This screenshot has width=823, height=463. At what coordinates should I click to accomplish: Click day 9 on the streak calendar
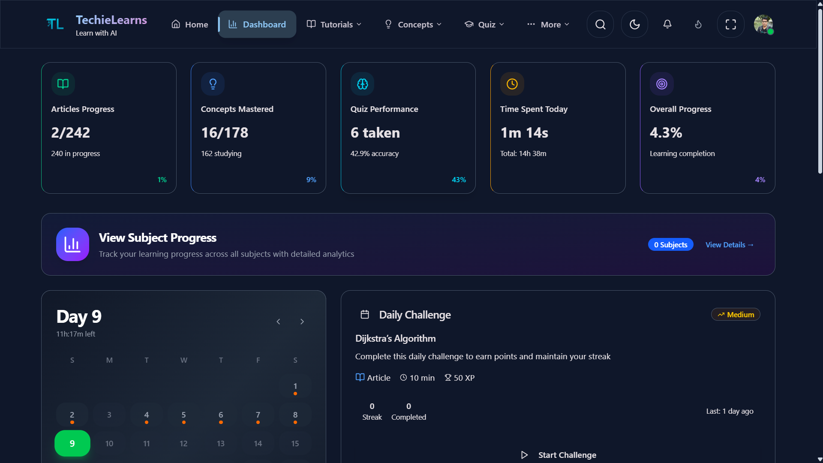(72, 443)
